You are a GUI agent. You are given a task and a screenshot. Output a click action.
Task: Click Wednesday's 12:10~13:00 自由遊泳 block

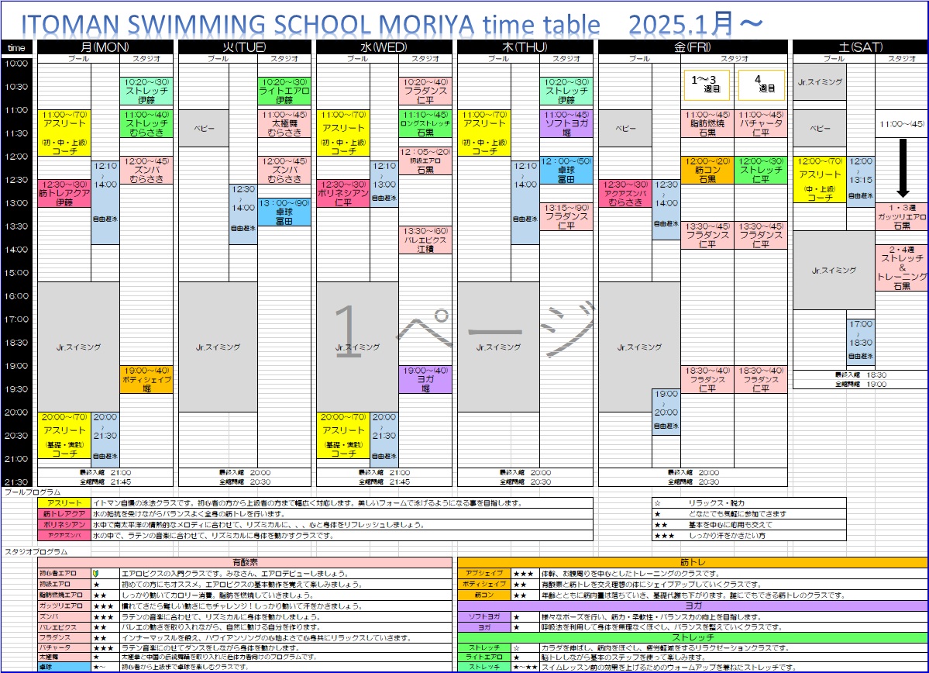pyautogui.click(x=384, y=184)
